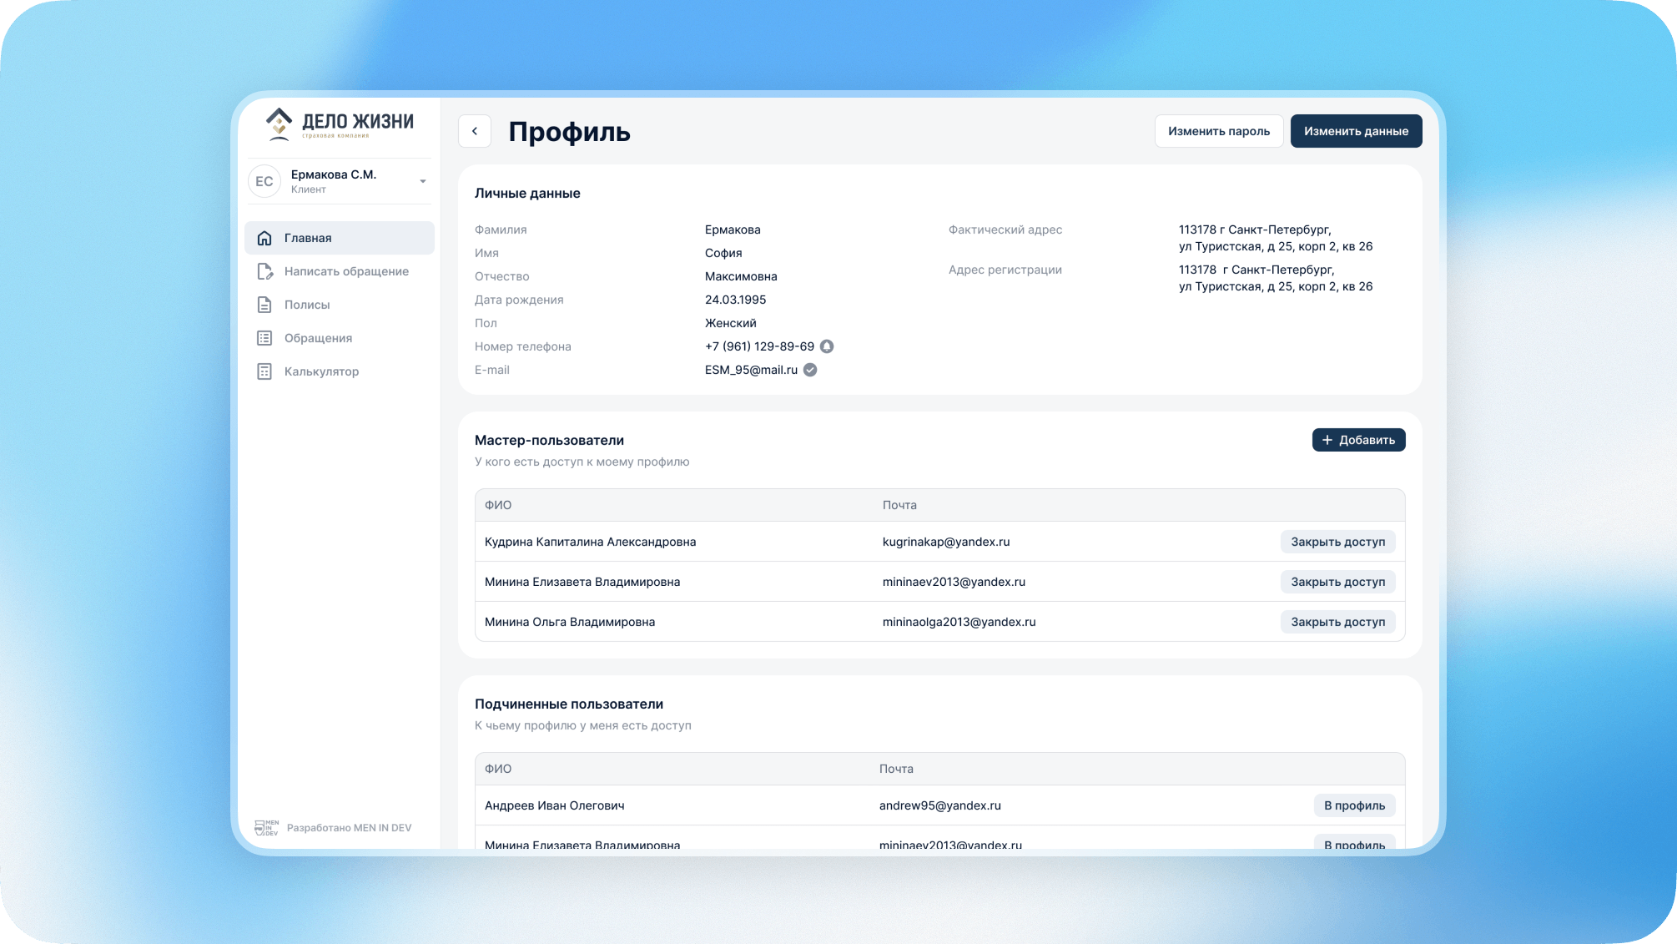Click the EC user avatar circle
Viewport: 1677px width, 944px height.
click(x=264, y=181)
